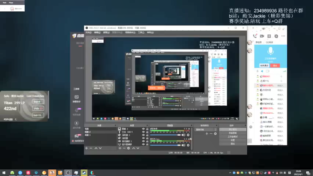Open the first mixer track's gear settings
Screen dimensions: 313x176
tap(188, 135)
